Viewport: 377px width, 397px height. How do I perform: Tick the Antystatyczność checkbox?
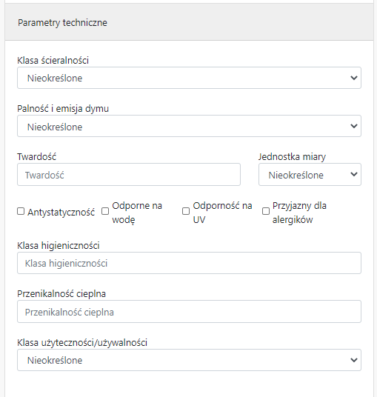pos(21,211)
